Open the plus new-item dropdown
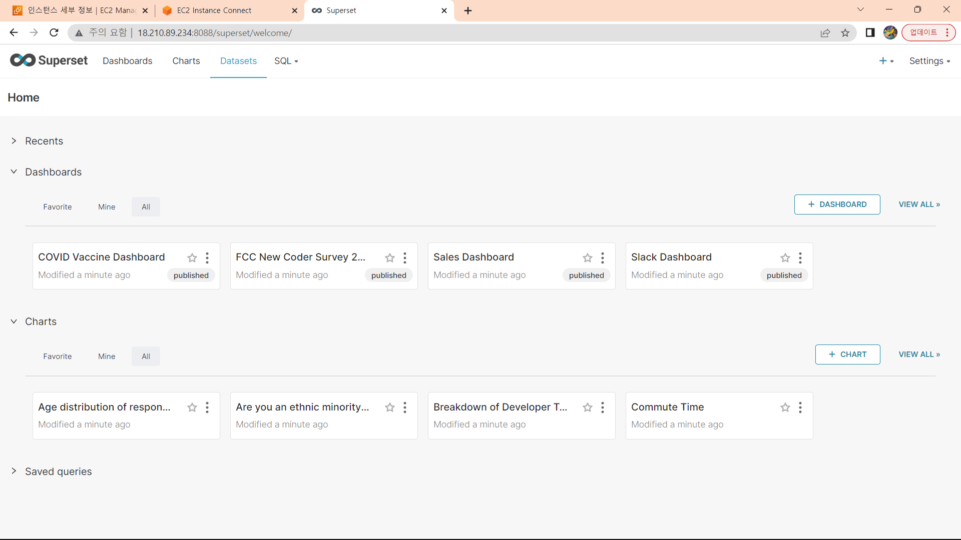 [x=886, y=61]
